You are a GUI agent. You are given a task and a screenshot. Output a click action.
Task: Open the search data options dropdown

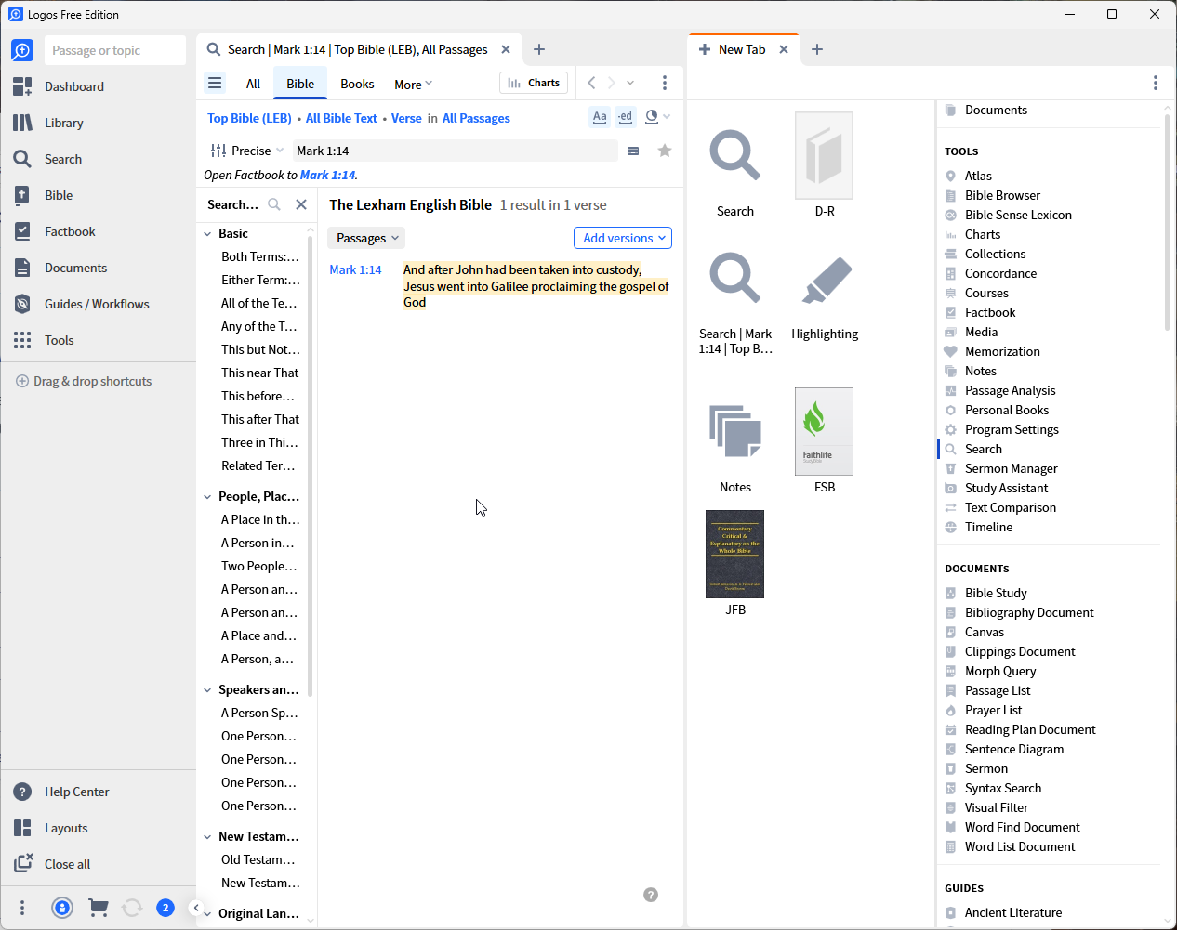pos(657,117)
